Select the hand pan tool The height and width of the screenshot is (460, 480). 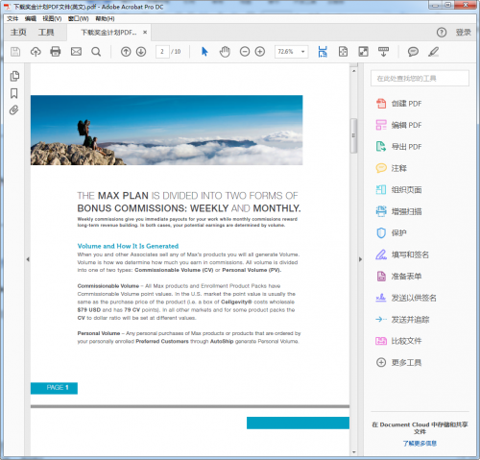click(225, 52)
